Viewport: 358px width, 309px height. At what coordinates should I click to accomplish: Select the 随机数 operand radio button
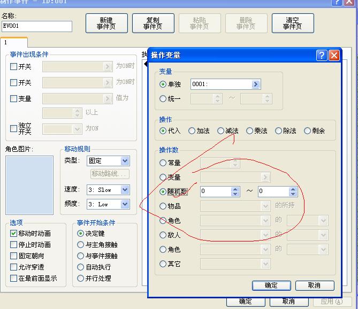(x=163, y=191)
